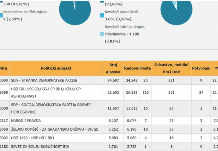
Task: Click the SDA vote total 34.607 cell
Action: coord(113,80)
